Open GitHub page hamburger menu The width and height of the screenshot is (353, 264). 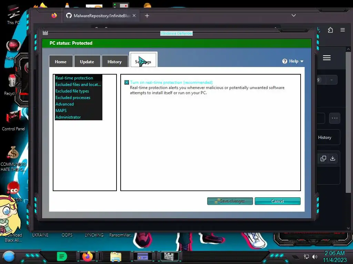point(327,58)
